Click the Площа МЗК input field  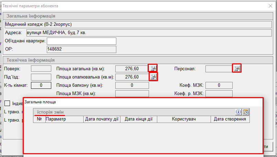tap(132, 93)
